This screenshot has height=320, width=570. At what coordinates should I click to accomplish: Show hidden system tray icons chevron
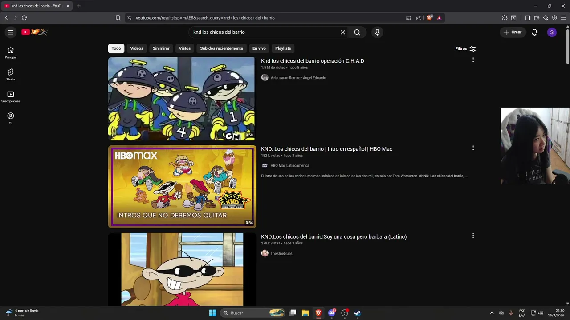(x=492, y=313)
